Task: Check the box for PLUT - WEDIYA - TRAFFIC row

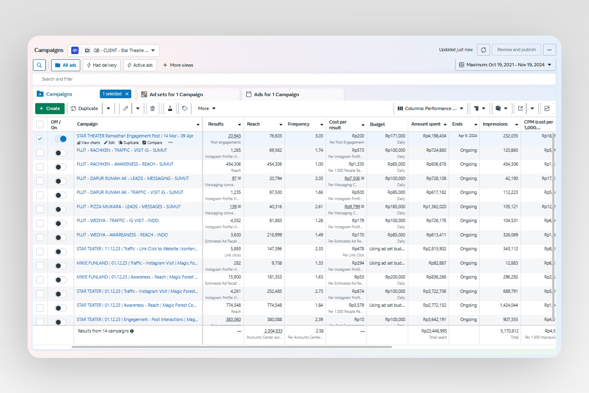Action: [40, 223]
